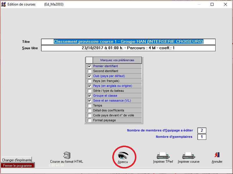Screen dimensions: 233x174
Task: Click the Nombre d'exemplaires field
Action: pos(202,137)
